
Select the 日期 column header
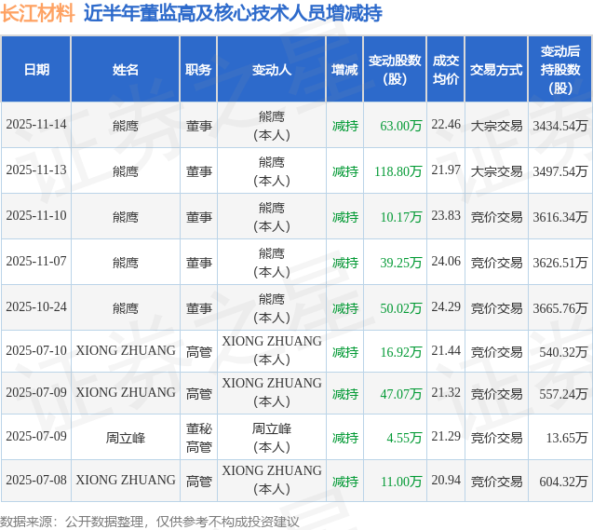click(36, 70)
